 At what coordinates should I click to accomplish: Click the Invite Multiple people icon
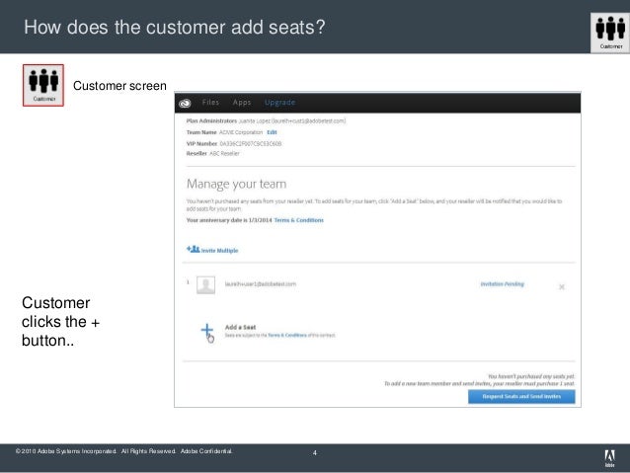(193, 249)
